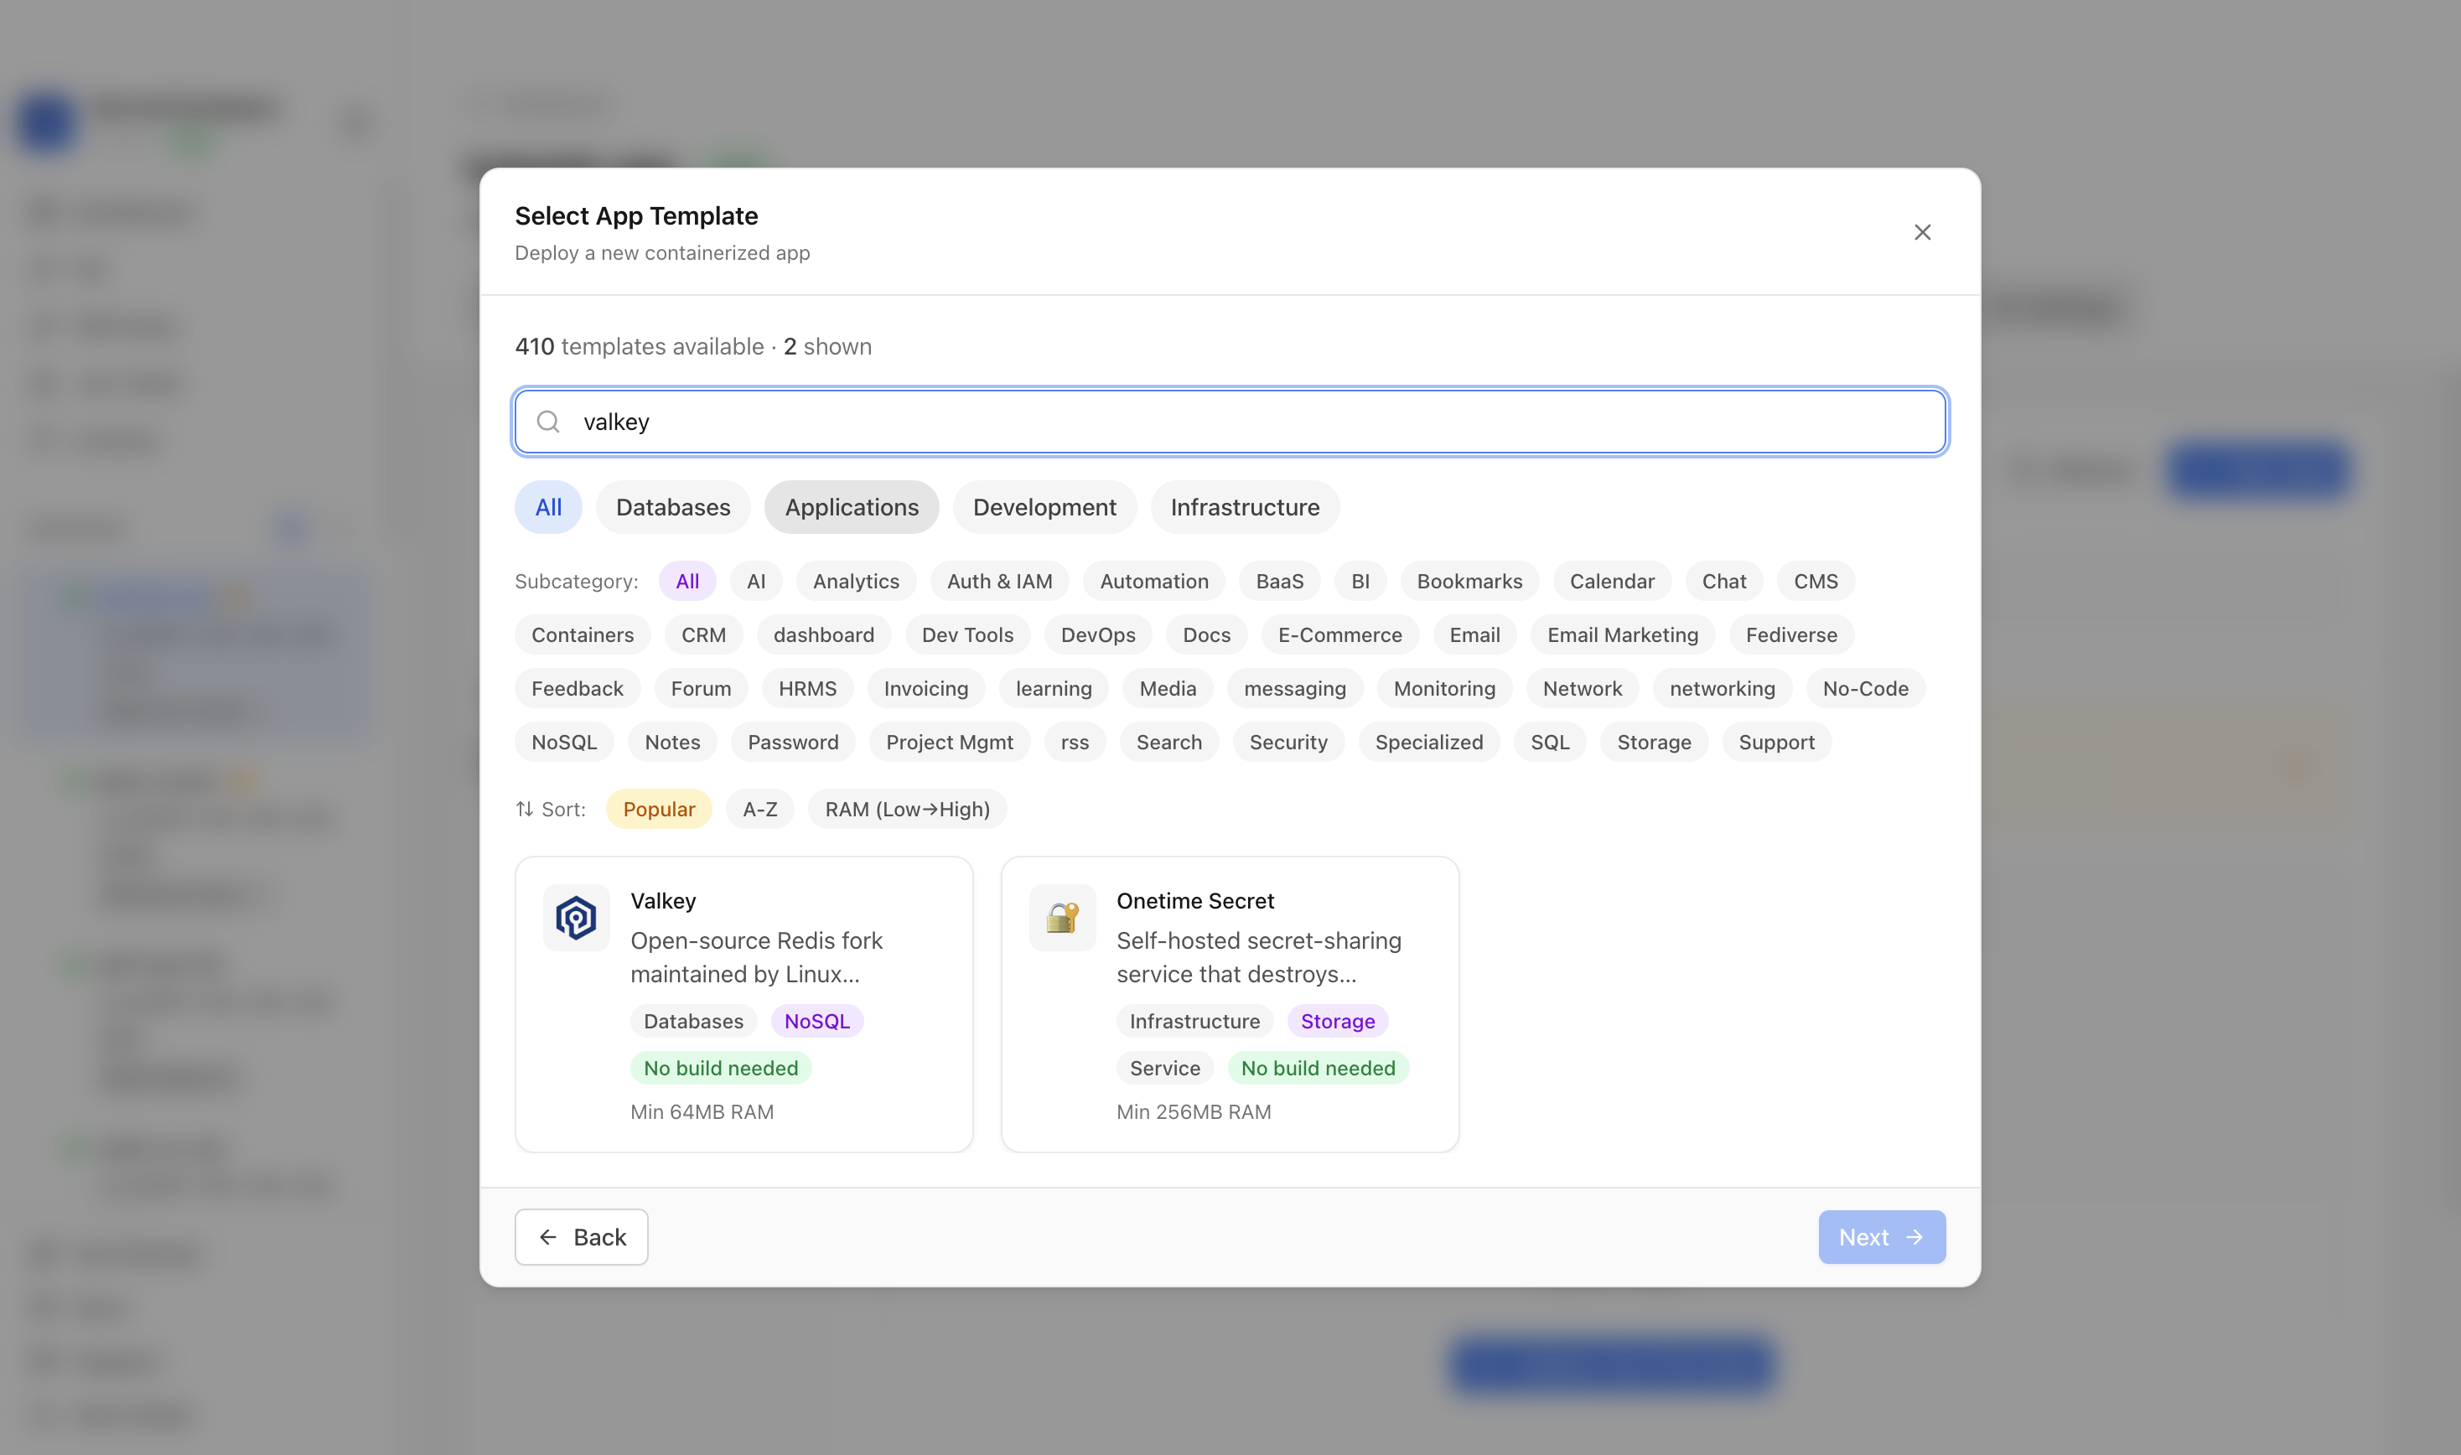Filter by learning subcategory
Screen dimensions: 2461x1455
pos(1053,688)
